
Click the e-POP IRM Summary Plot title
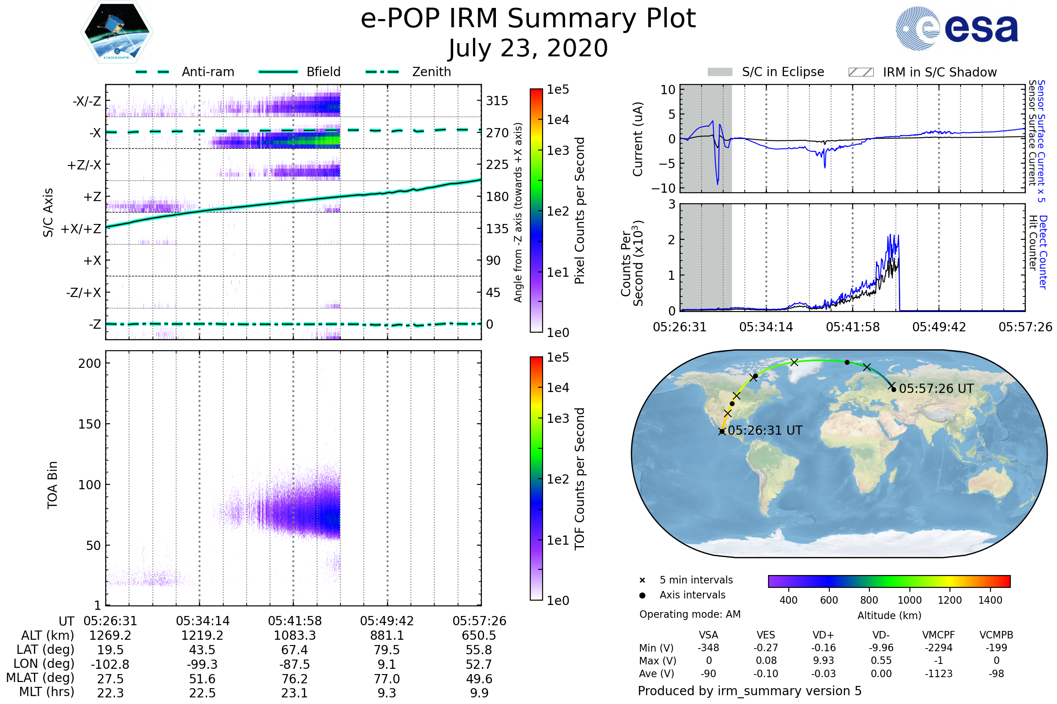[528, 19]
